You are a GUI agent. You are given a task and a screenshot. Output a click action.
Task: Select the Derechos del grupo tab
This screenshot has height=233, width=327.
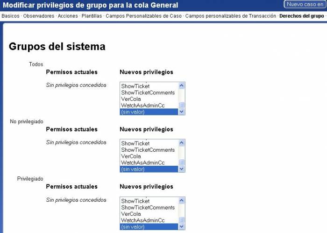301,16
